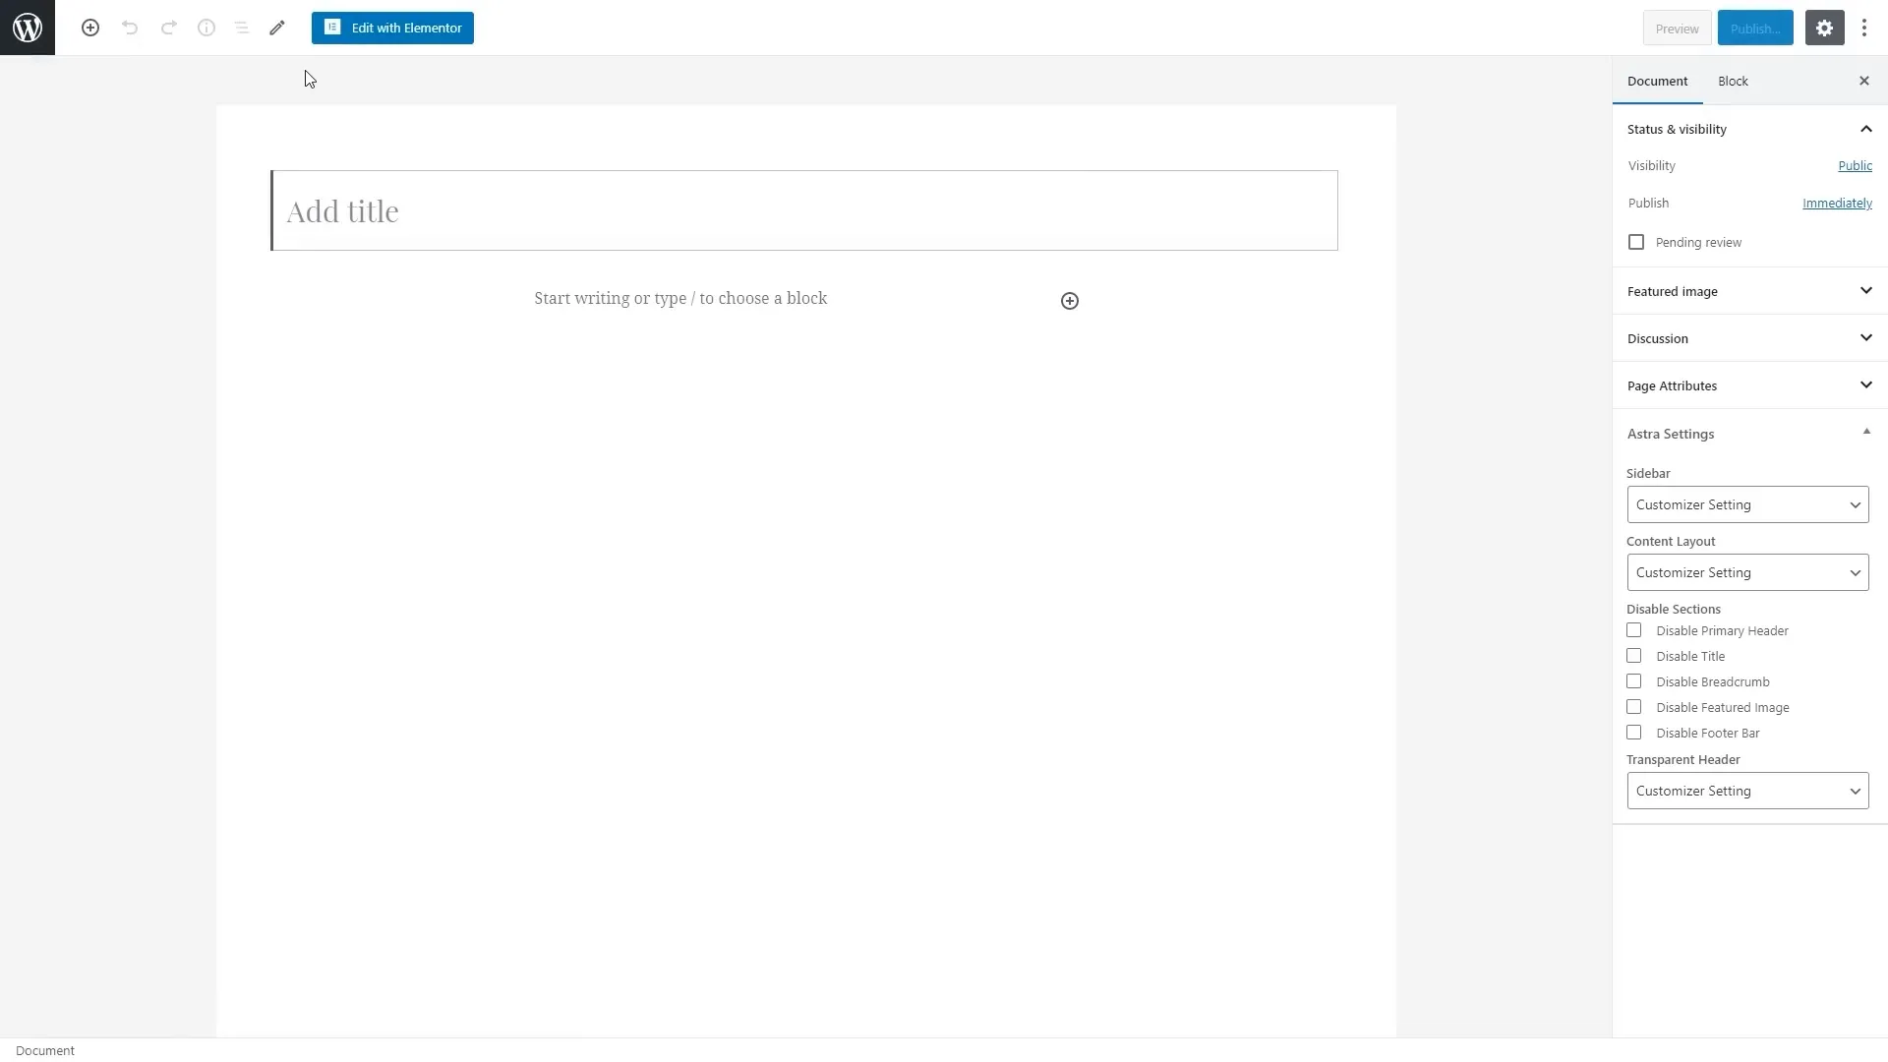Enable Pending review checkbox
This screenshot has width=1888, height=1062.
pos(1635,243)
